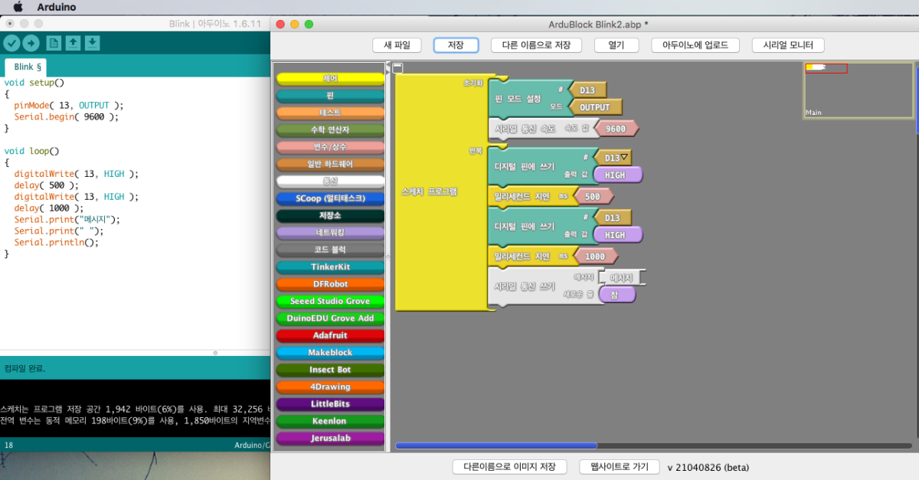Viewport: 919px width, 480px height.
Task: Open the D13 pin dropdown arrow
Action: [x=624, y=158]
